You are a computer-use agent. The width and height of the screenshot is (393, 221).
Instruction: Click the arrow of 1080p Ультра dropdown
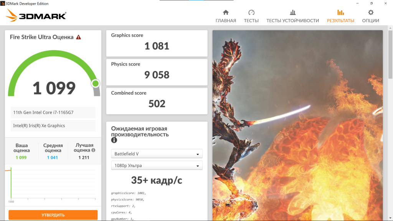(198, 166)
